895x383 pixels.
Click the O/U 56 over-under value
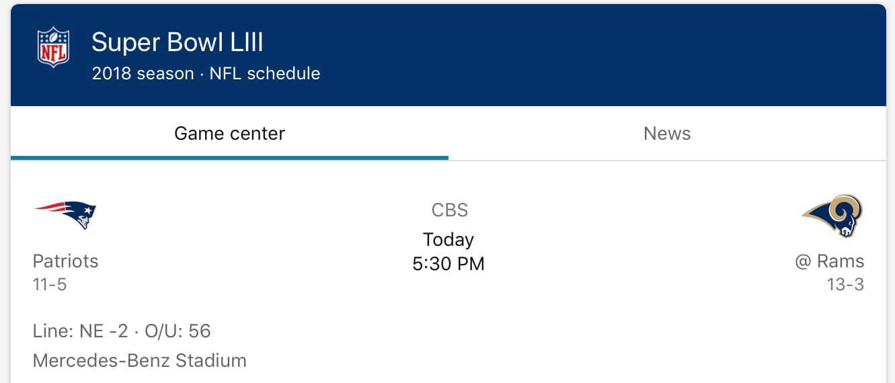(x=178, y=331)
